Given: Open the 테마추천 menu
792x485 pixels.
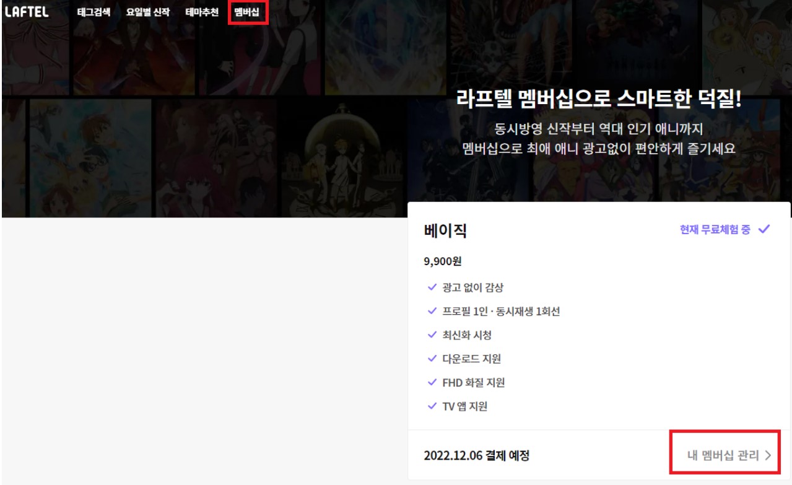Looking at the screenshot, I should pyautogui.click(x=202, y=12).
